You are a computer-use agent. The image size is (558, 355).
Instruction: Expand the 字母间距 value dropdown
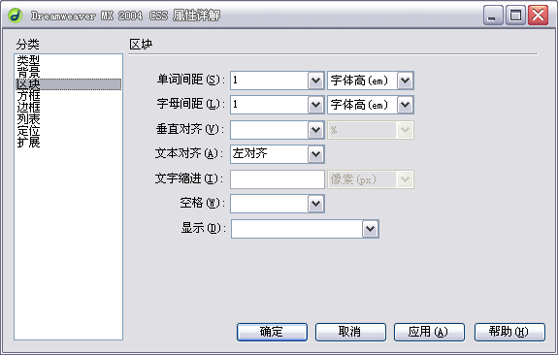point(315,105)
